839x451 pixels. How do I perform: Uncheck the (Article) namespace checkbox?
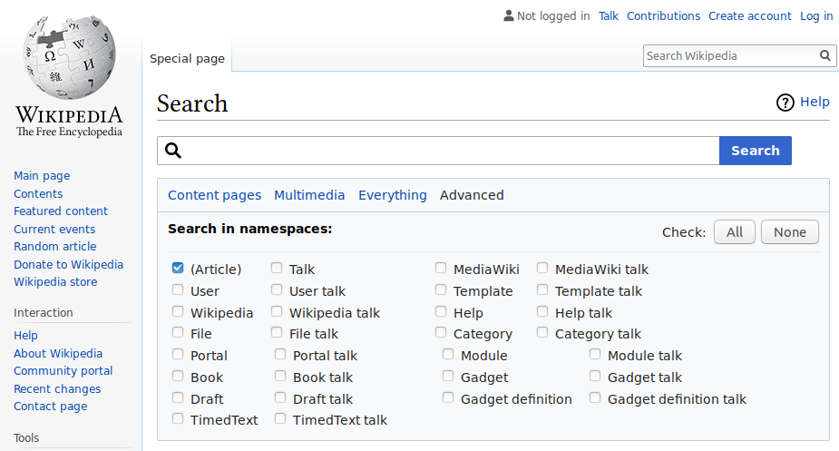[x=178, y=269]
